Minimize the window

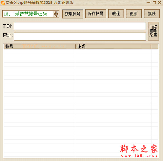pyautogui.click(x=148, y=3)
